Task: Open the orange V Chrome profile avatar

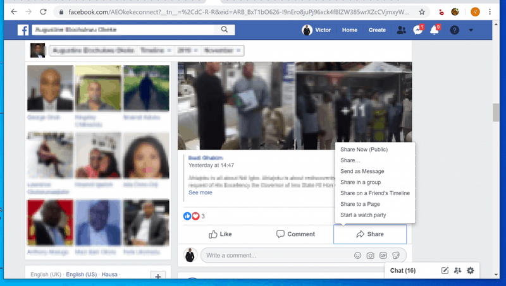Action: pyautogui.click(x=475, y=12)
